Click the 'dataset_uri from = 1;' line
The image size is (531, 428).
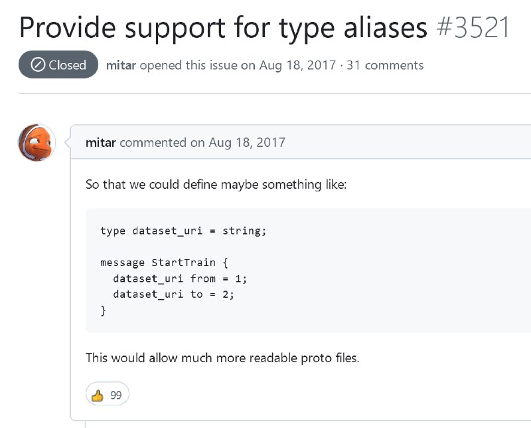tap(180, 278)
